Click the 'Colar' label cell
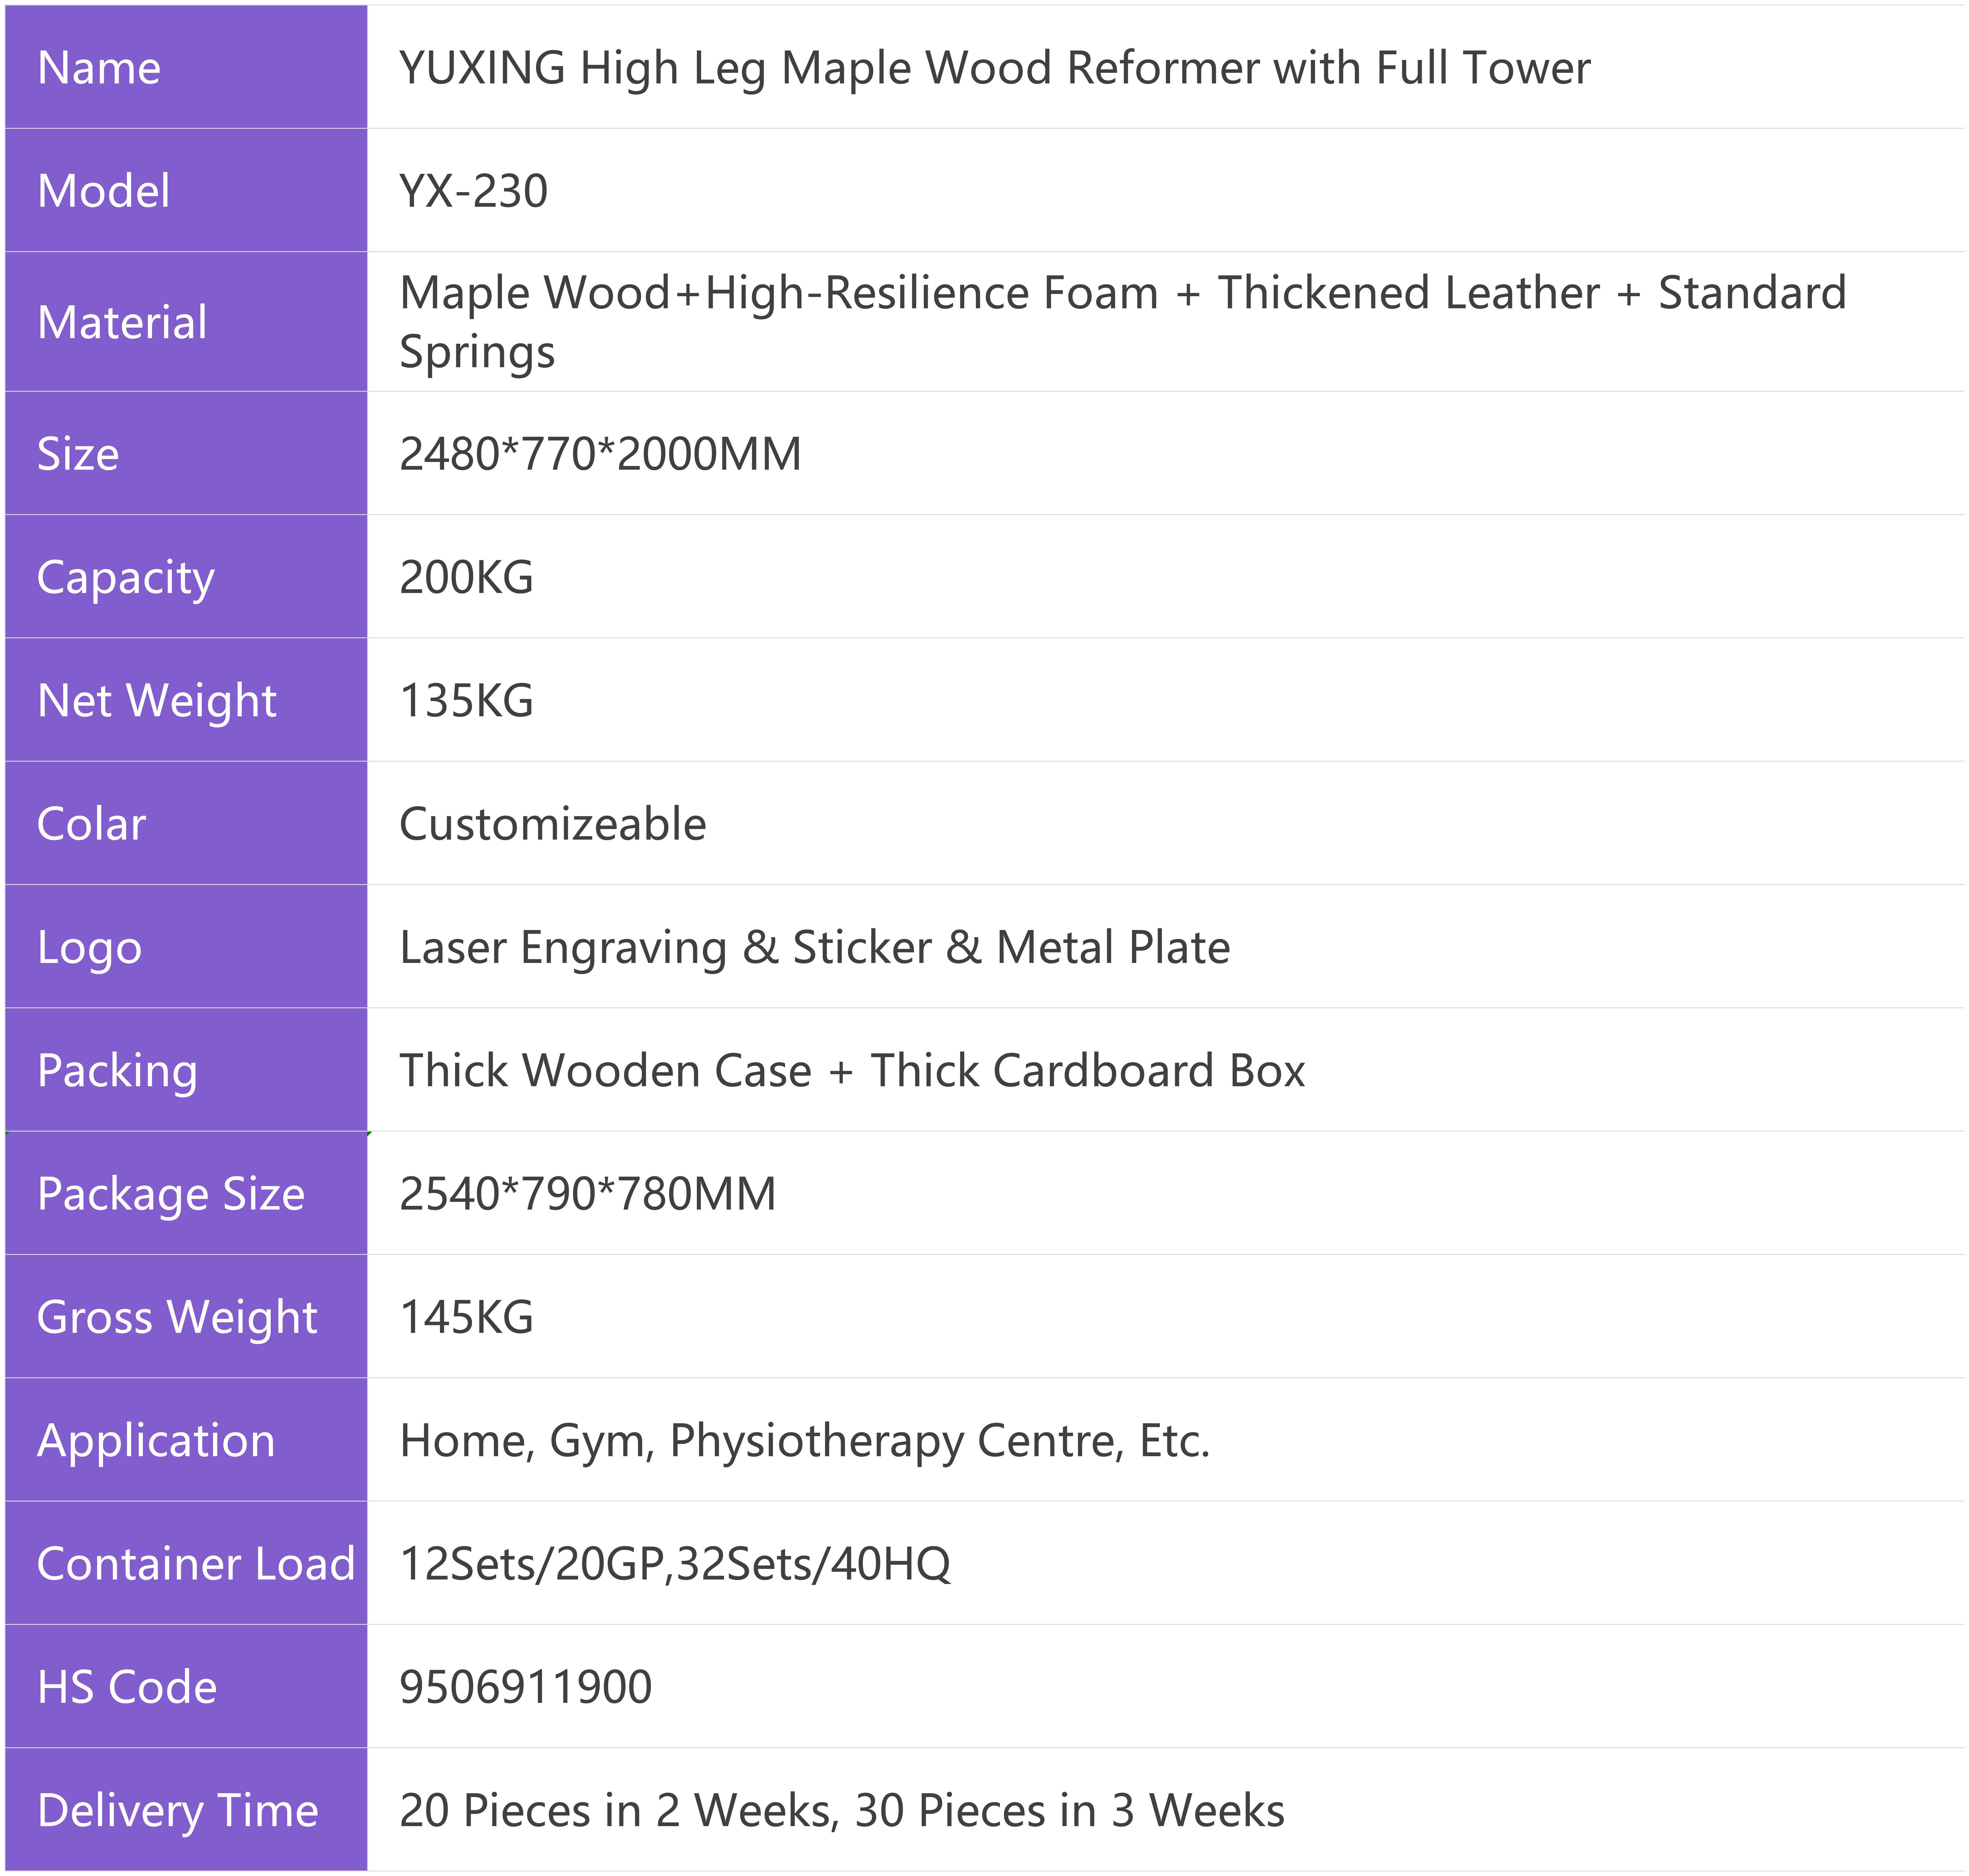Viewport: 1969px width, 1876px height. (x=186, y=823)
